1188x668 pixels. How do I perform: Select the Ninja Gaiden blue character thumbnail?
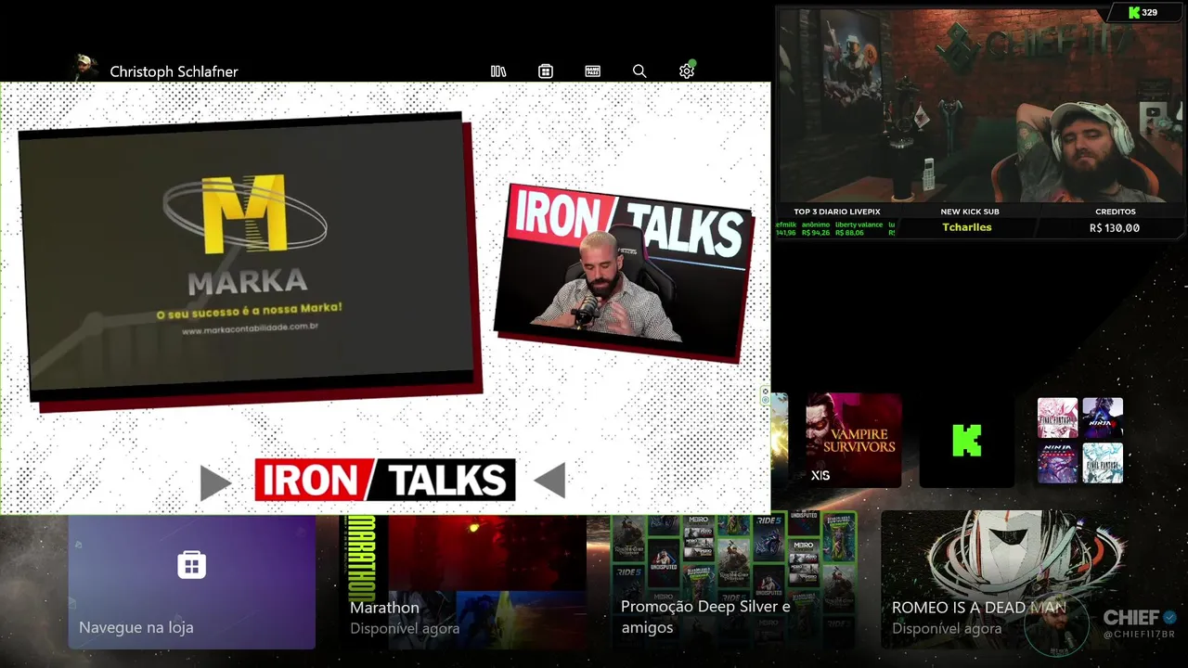coord(1103,417)
